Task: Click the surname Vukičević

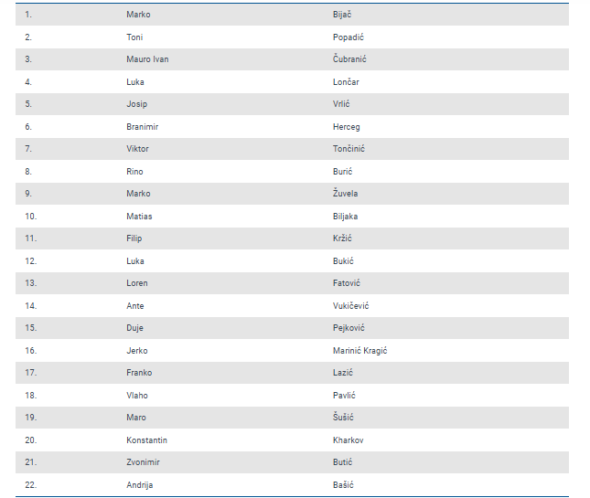Action: [351, 306]
